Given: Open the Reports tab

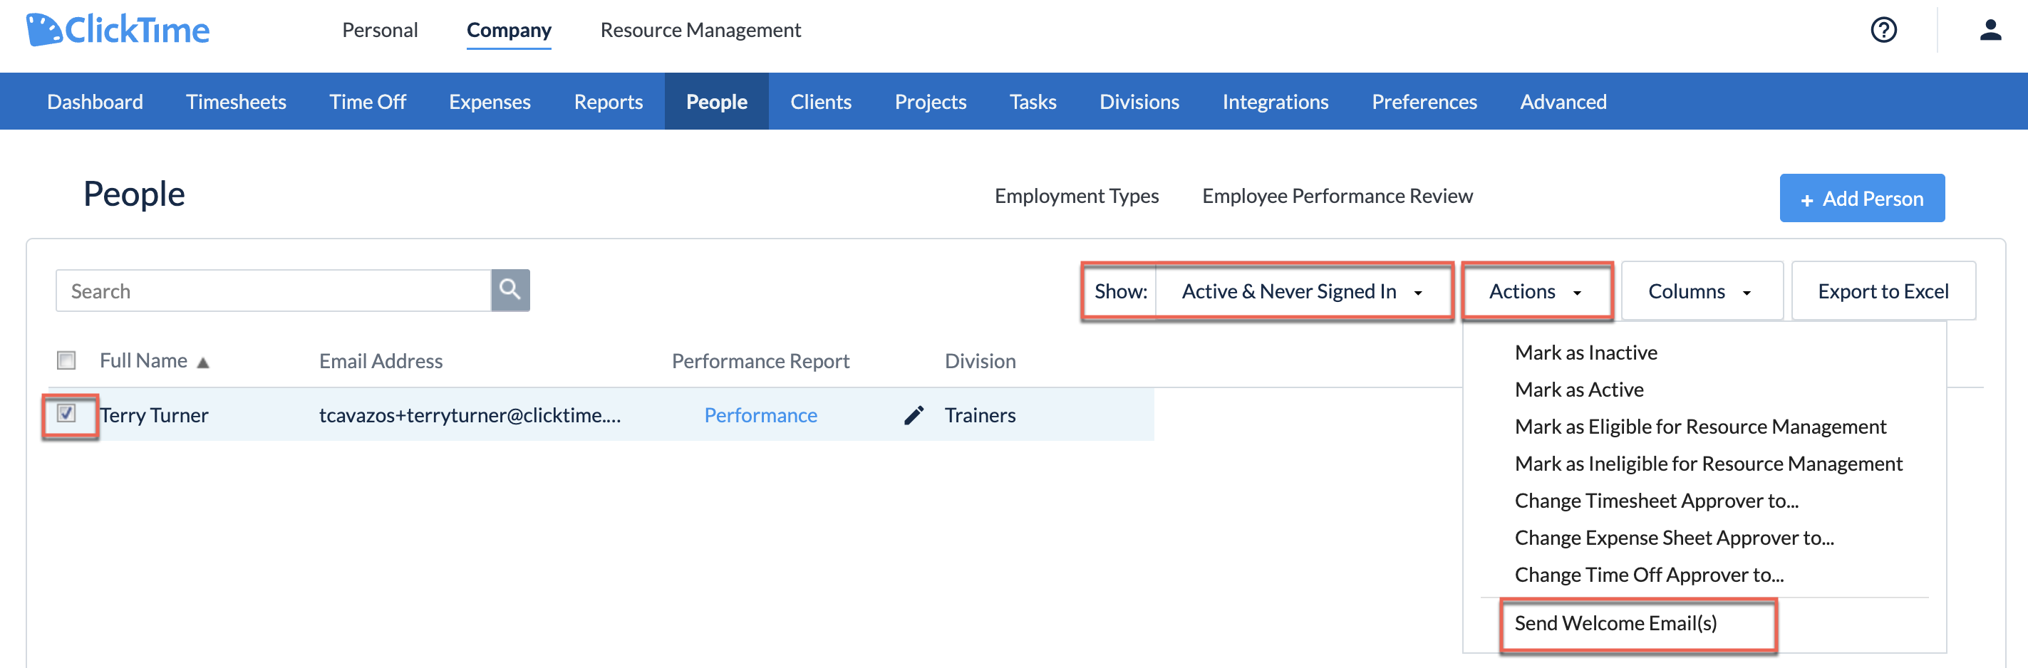Looking at the screenshot, I should point(609,102).
